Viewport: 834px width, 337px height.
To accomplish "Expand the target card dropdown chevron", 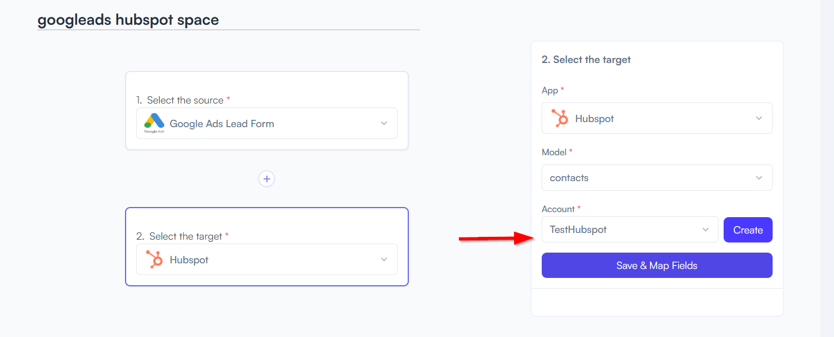I will (384, 259).
